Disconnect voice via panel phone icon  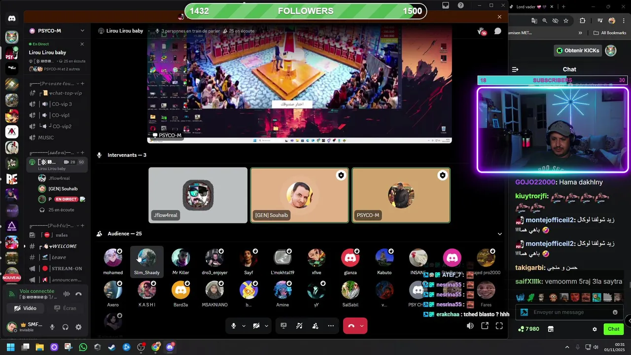tap(78, 294)
